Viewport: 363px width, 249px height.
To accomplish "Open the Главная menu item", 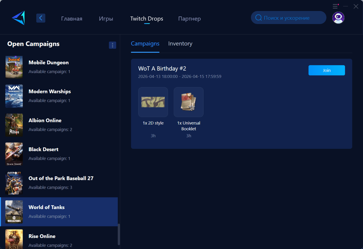I will pos(72,19).
